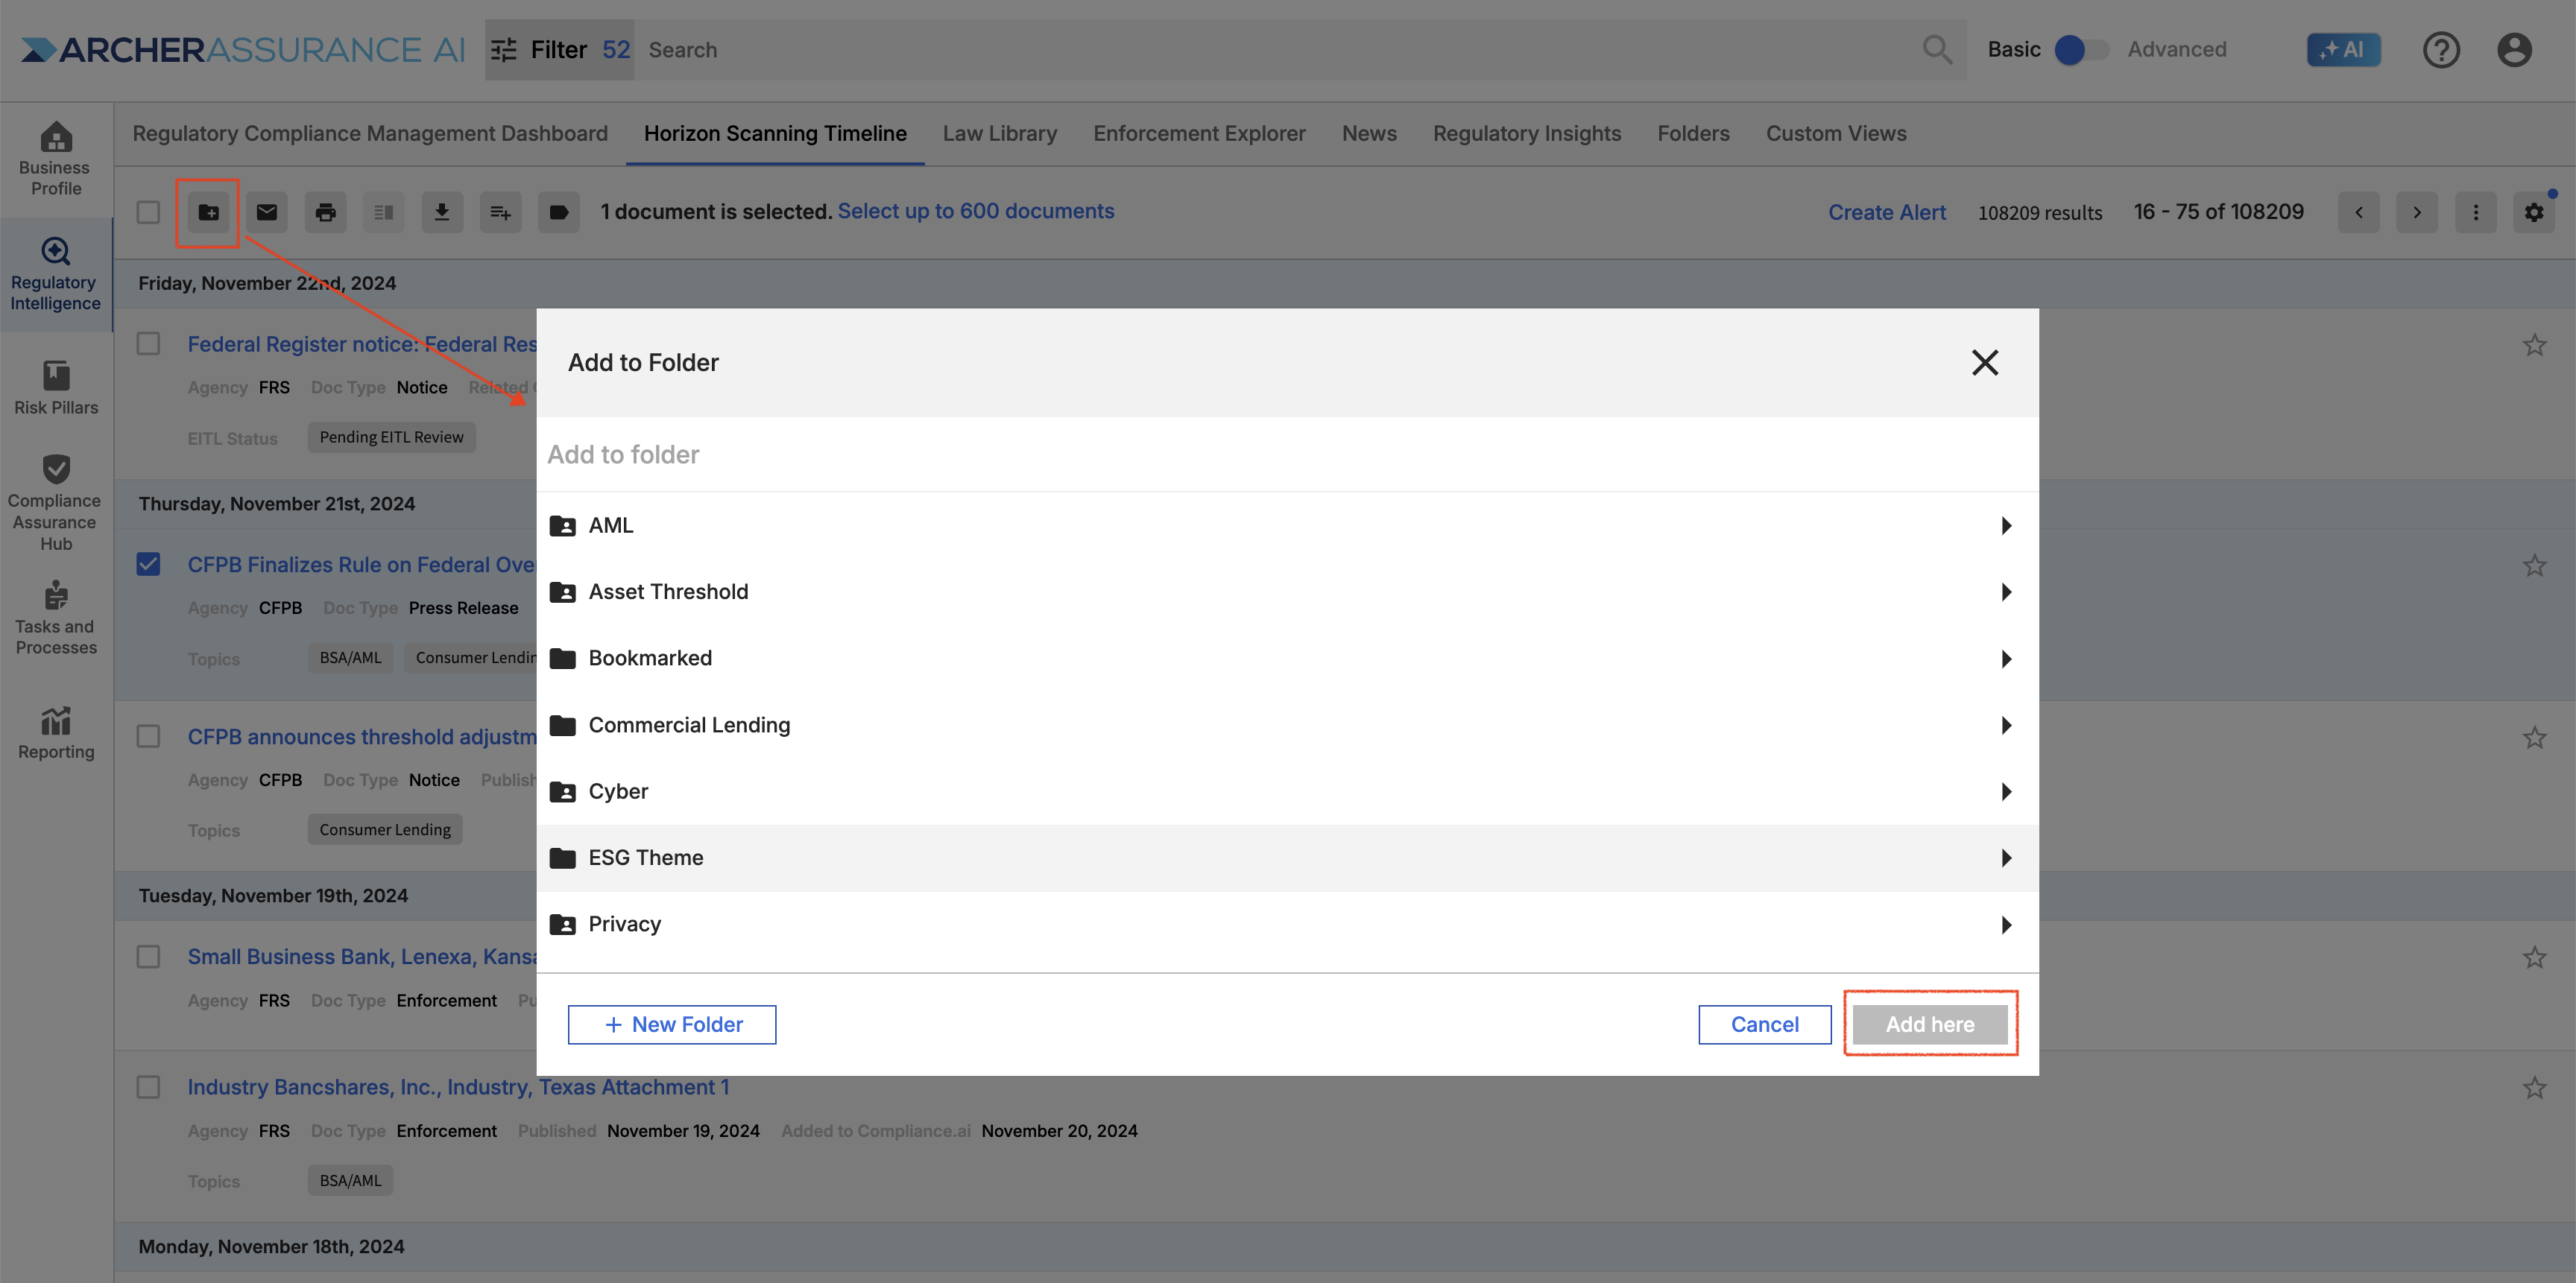Viewport: 2576px width, 1283px height.
Task: Switch to the Folders tab
Action: [x=1693, y=133]
